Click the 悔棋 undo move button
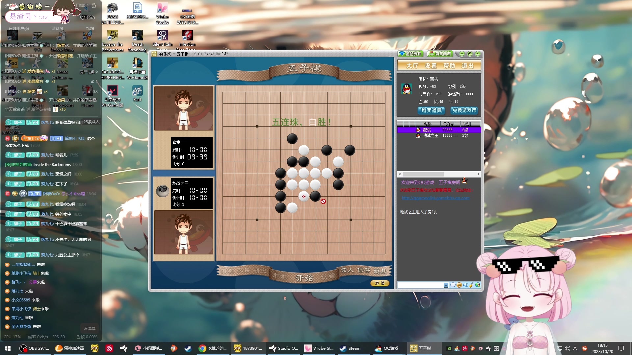 click(x=227, y=271)
